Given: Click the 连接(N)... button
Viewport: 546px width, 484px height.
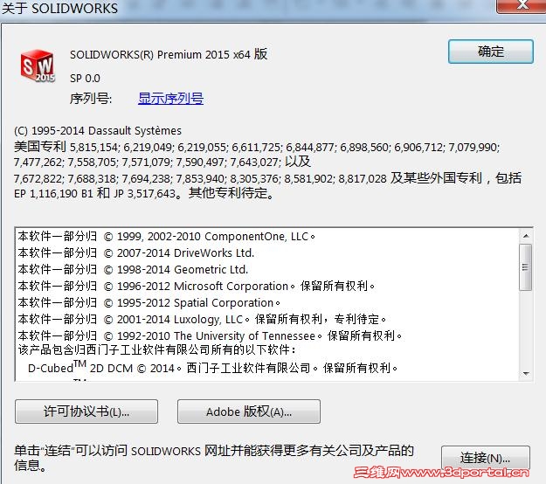Looking at the screenshot, I should 486,458.
